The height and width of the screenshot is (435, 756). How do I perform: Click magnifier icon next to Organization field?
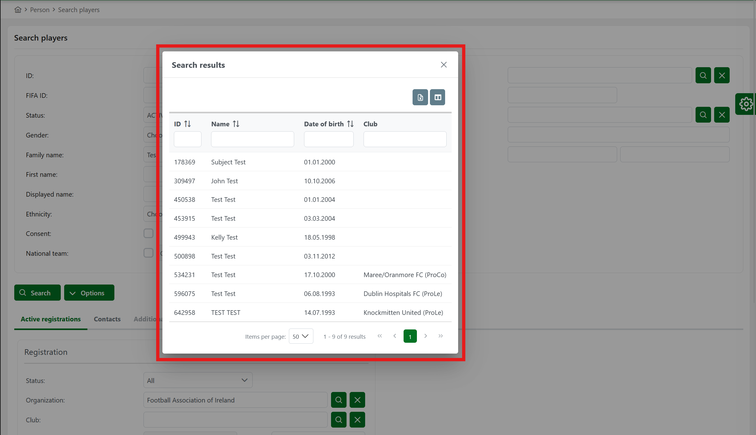pos(338,400)
